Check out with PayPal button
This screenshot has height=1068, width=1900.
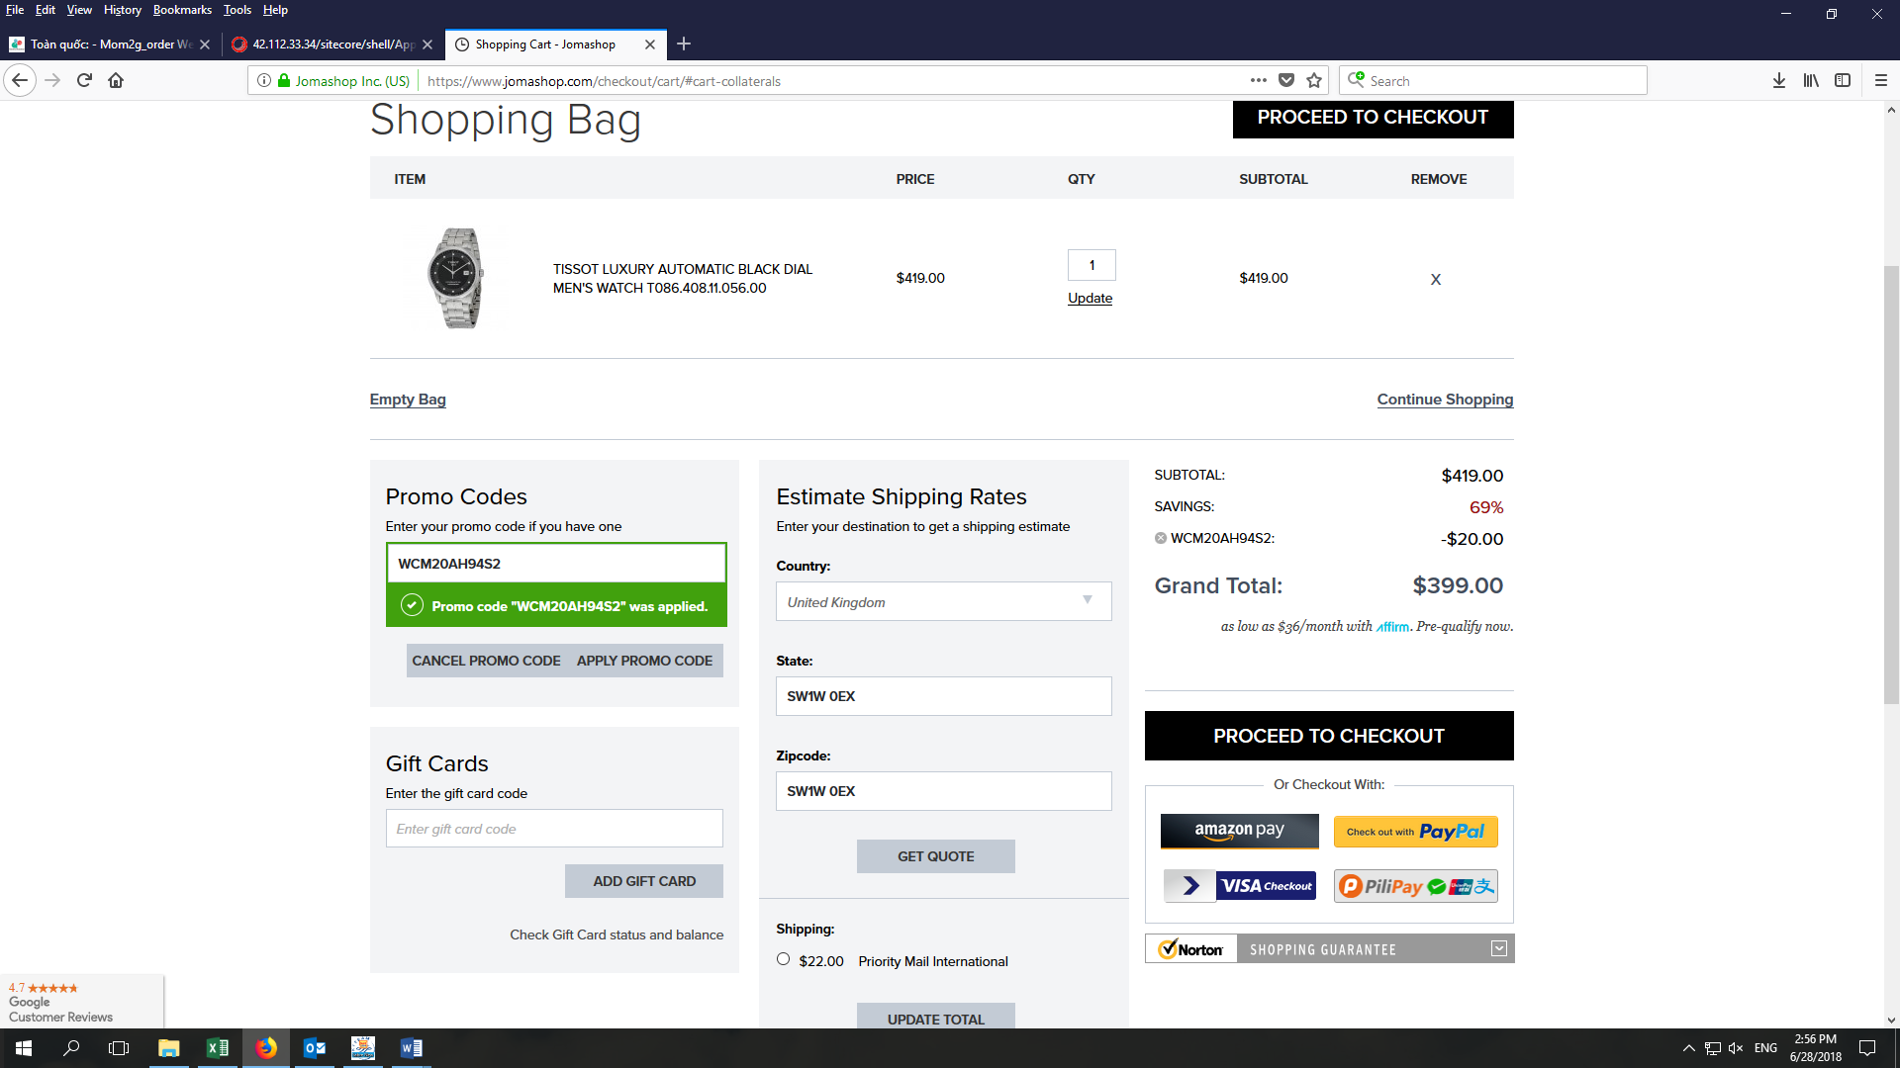pyautogui.click(x=1415, y=832)
